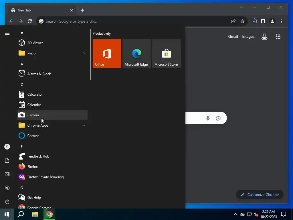Jump to letter A section header

click(22, 64)
